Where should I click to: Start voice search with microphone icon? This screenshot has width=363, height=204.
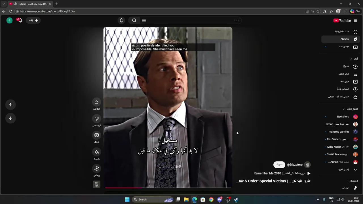pos(121,20)
